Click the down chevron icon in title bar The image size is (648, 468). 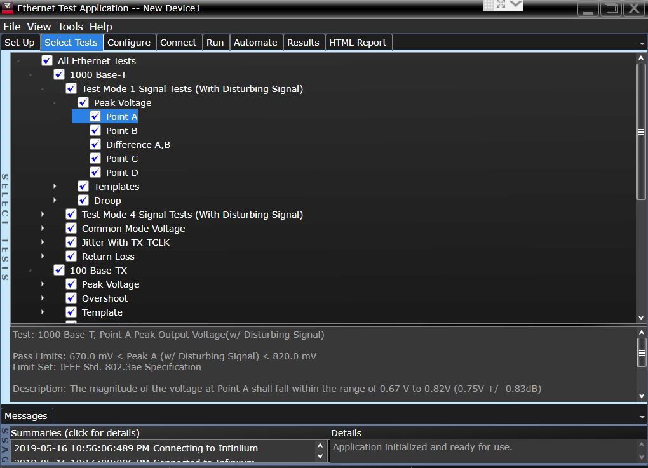click(x=516, y=5)
